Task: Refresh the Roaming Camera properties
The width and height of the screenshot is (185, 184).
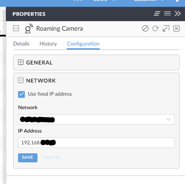Action: coord(155,28)
